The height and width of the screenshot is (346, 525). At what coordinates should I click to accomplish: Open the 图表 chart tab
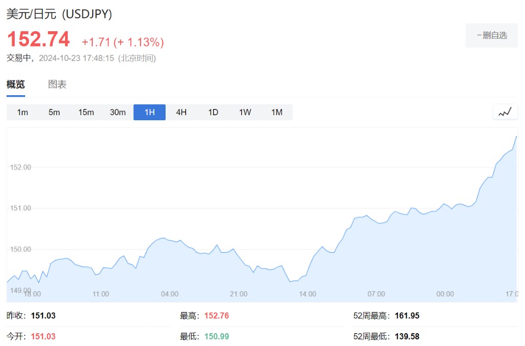(57, 84)
